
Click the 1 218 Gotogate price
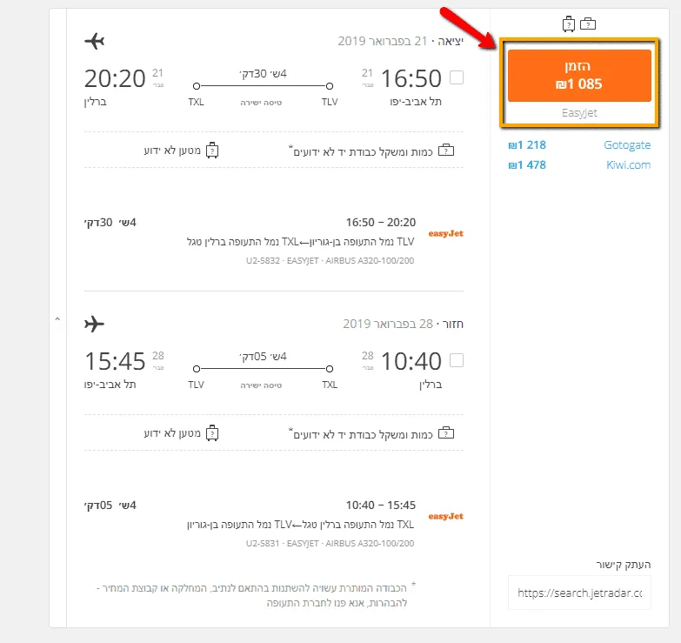527,145
